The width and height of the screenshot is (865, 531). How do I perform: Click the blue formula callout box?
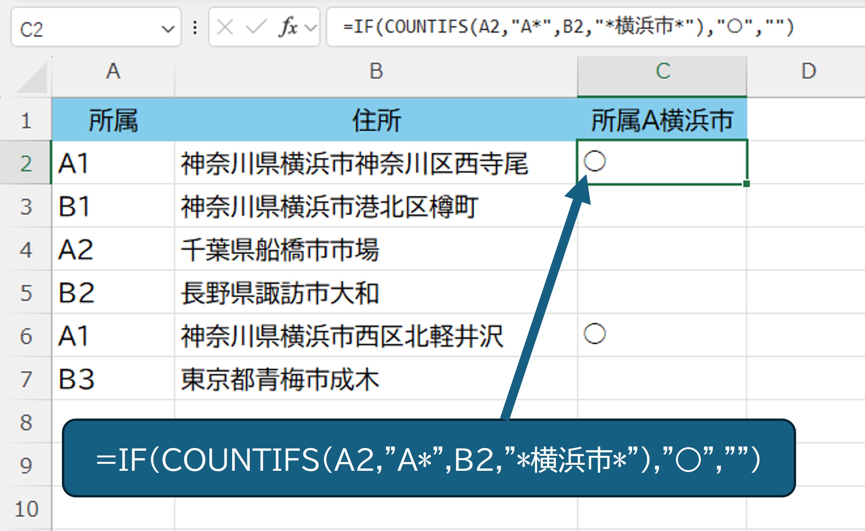[429, 458]
